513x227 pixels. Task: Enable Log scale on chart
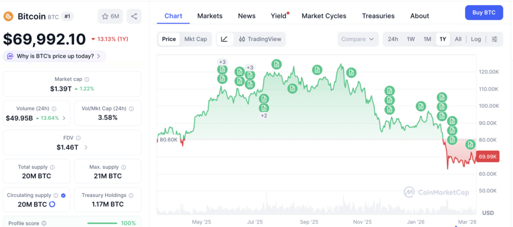(476, 39)
